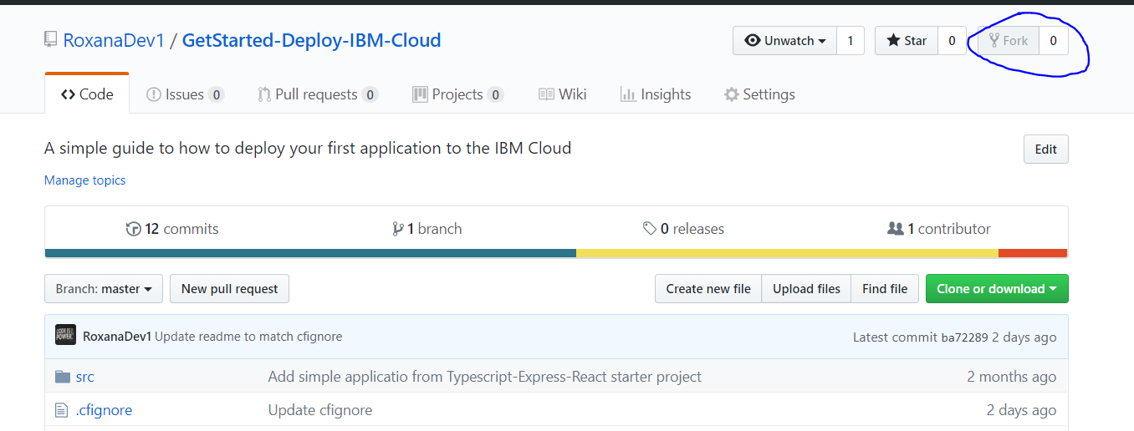Image resolution: width=1134 pixels, height=431 pixels.
Task: Open the Clone or download dropdown
Action: [996, 289]
